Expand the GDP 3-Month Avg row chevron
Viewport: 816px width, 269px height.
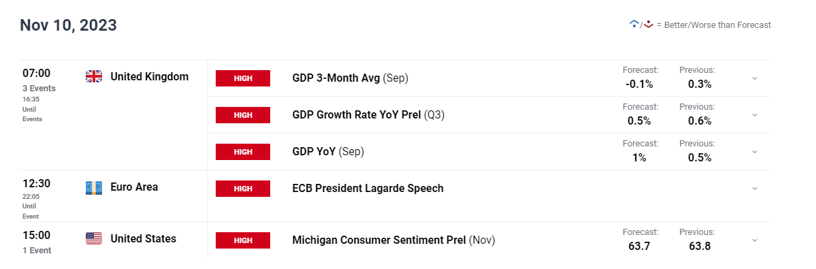755,78
